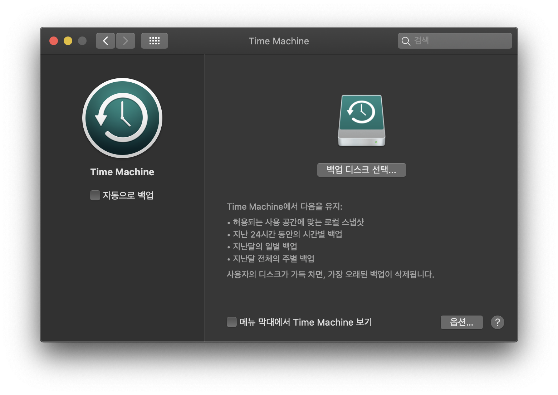Enable the 자동으로 백업 checkbox
Viewport: 558px width, 395px height.
[x=95, y=195]
